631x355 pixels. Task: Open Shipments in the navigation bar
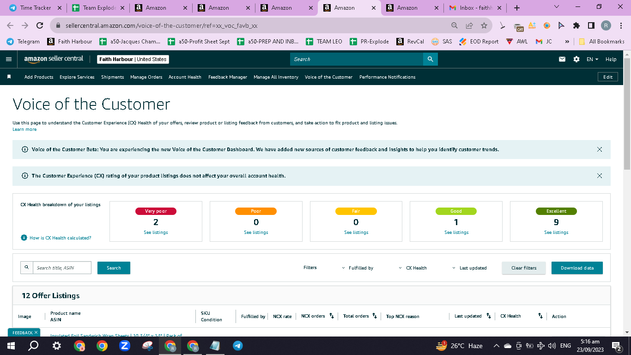(113, 77)
